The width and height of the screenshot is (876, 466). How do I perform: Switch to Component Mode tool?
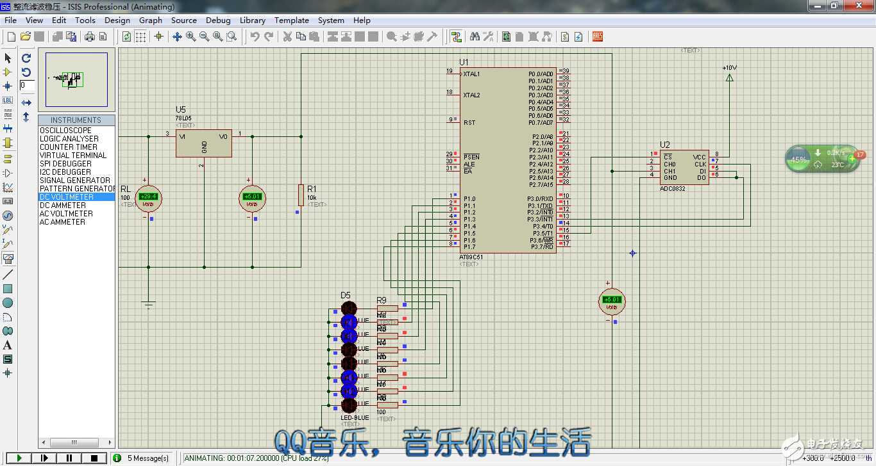(x=8, y=72)
